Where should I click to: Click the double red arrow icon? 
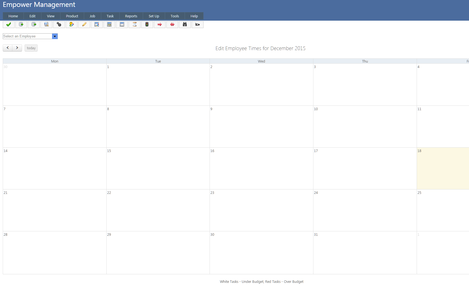pos(172,25)
